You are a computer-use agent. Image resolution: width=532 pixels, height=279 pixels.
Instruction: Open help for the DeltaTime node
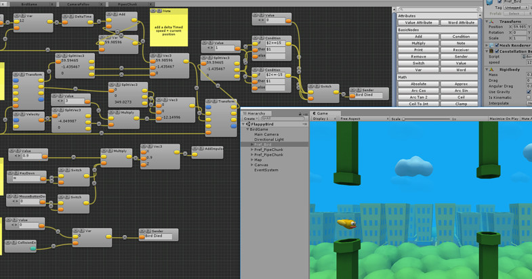point(70,16)
